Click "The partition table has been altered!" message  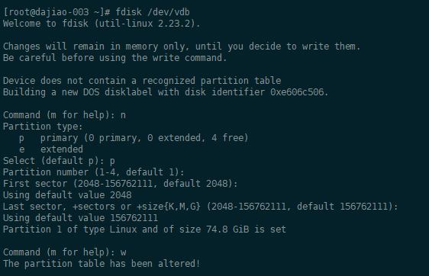[102, 264]
